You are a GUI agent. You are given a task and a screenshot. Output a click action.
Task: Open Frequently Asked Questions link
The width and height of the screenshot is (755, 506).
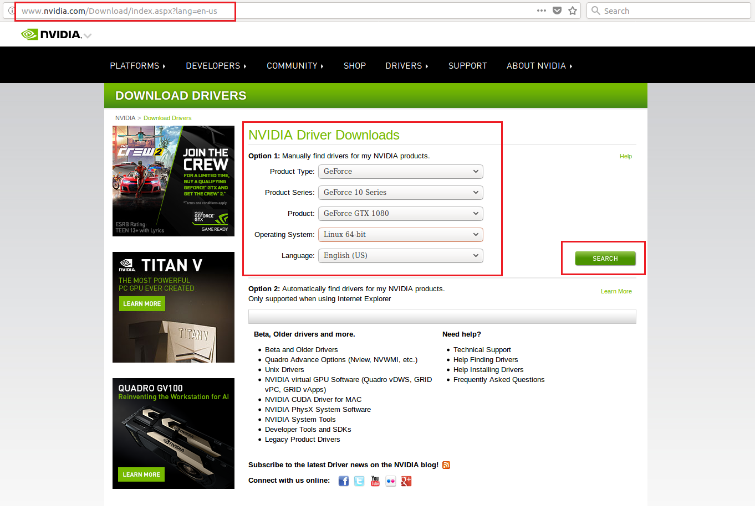coord(499,380)
